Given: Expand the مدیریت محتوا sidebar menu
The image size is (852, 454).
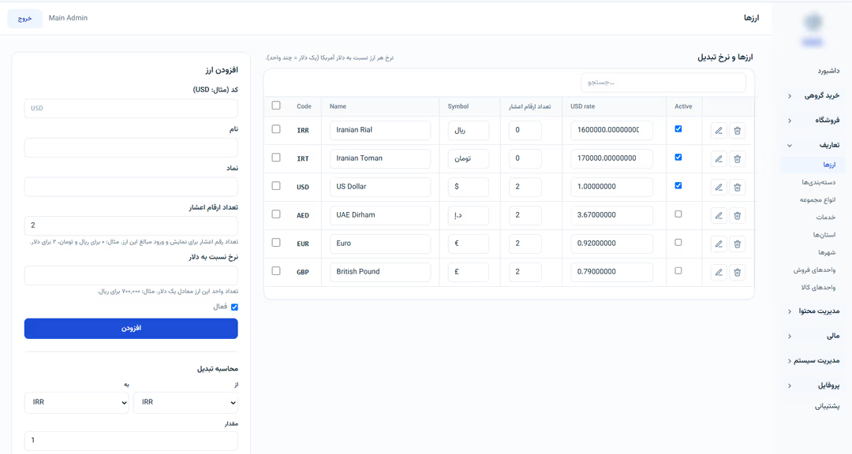Looking at the screenshot, I should tap(814, 311).
